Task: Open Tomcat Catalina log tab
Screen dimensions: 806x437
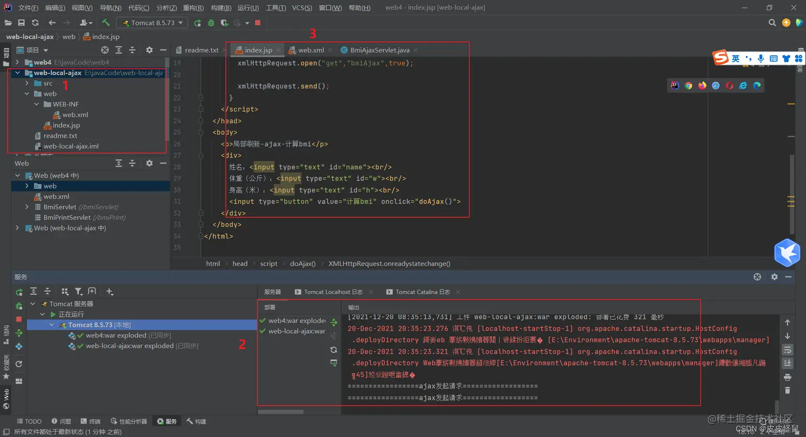Action: [x=423, y=292]
